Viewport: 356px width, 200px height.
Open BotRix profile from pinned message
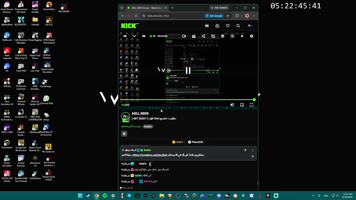(147, 150)
